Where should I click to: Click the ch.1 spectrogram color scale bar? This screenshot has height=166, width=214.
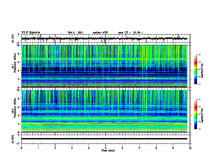point(195,69)
